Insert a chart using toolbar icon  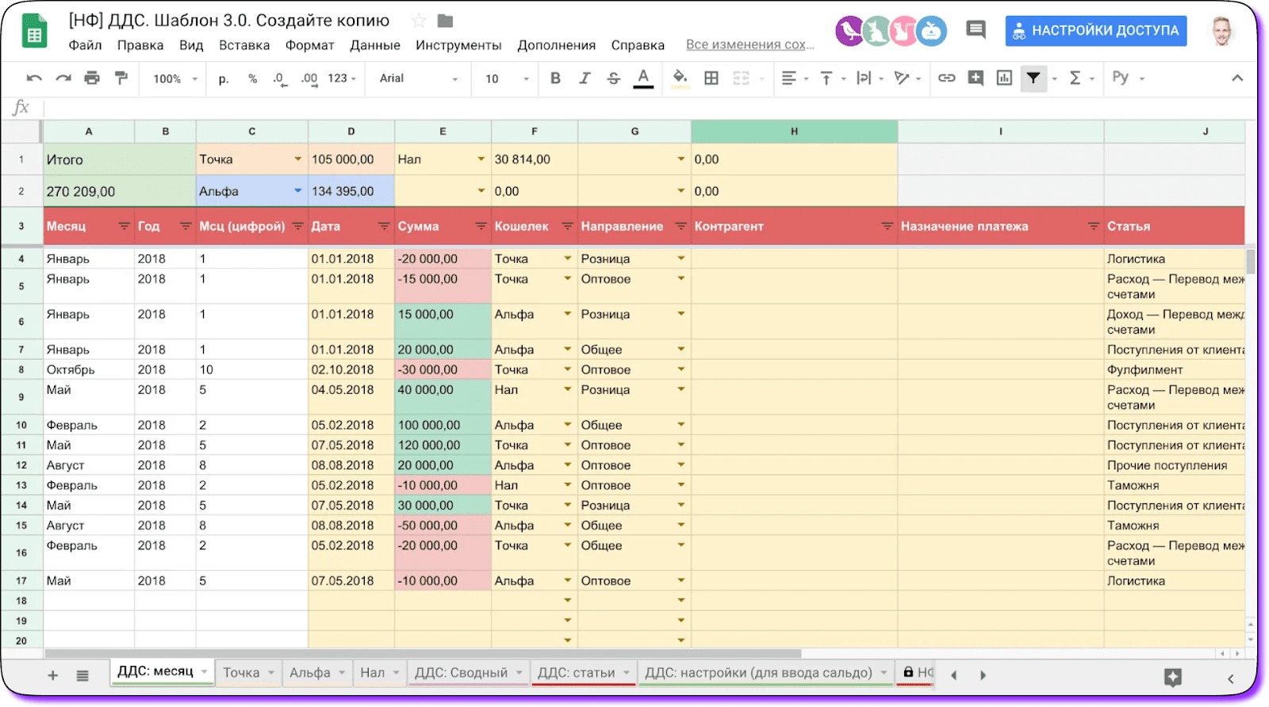point(1004,78)
